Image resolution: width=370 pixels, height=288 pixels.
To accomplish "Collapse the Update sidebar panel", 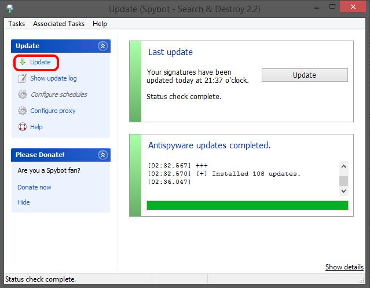I will [x=103, y=46].
